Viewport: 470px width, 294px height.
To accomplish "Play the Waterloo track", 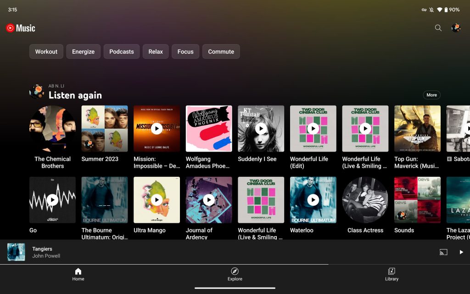I will click(x=313, y=200).
